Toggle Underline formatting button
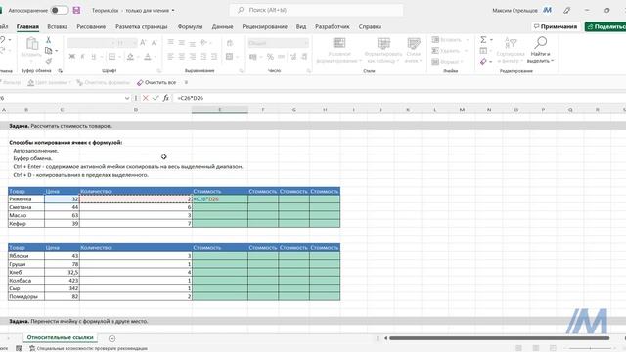Image resolution: width=626 pixels, height=352 pixels. [94, 57]
